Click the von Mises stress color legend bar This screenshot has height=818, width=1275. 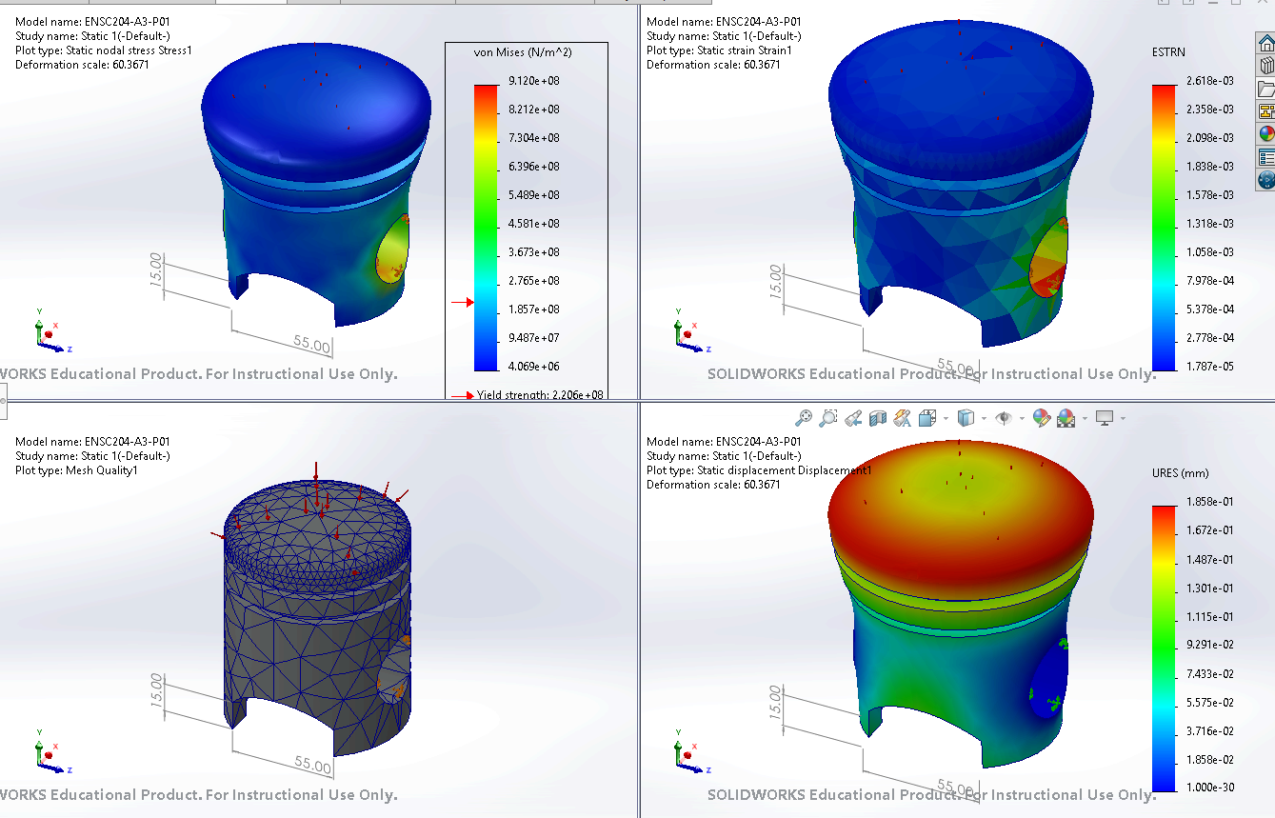[x=486, y=228]
